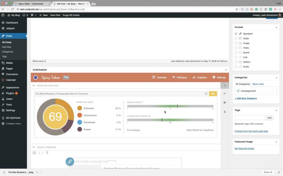283x176 pixels.
Task: Select the Link post format
Action: click(x=236, y=57)
